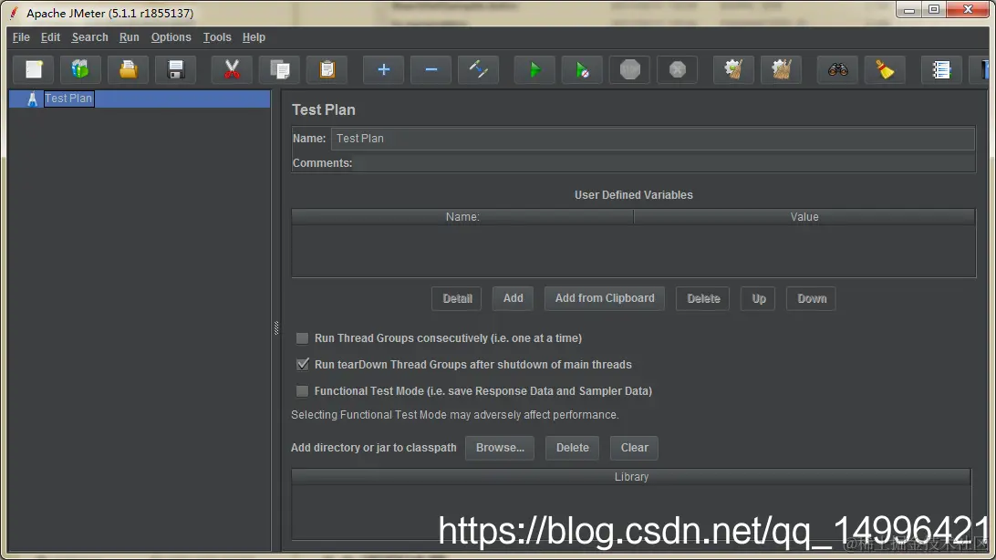Screen dimensions: 996x560
Task: Expand all nodes with plus icon
Action: tap(383, 69)
